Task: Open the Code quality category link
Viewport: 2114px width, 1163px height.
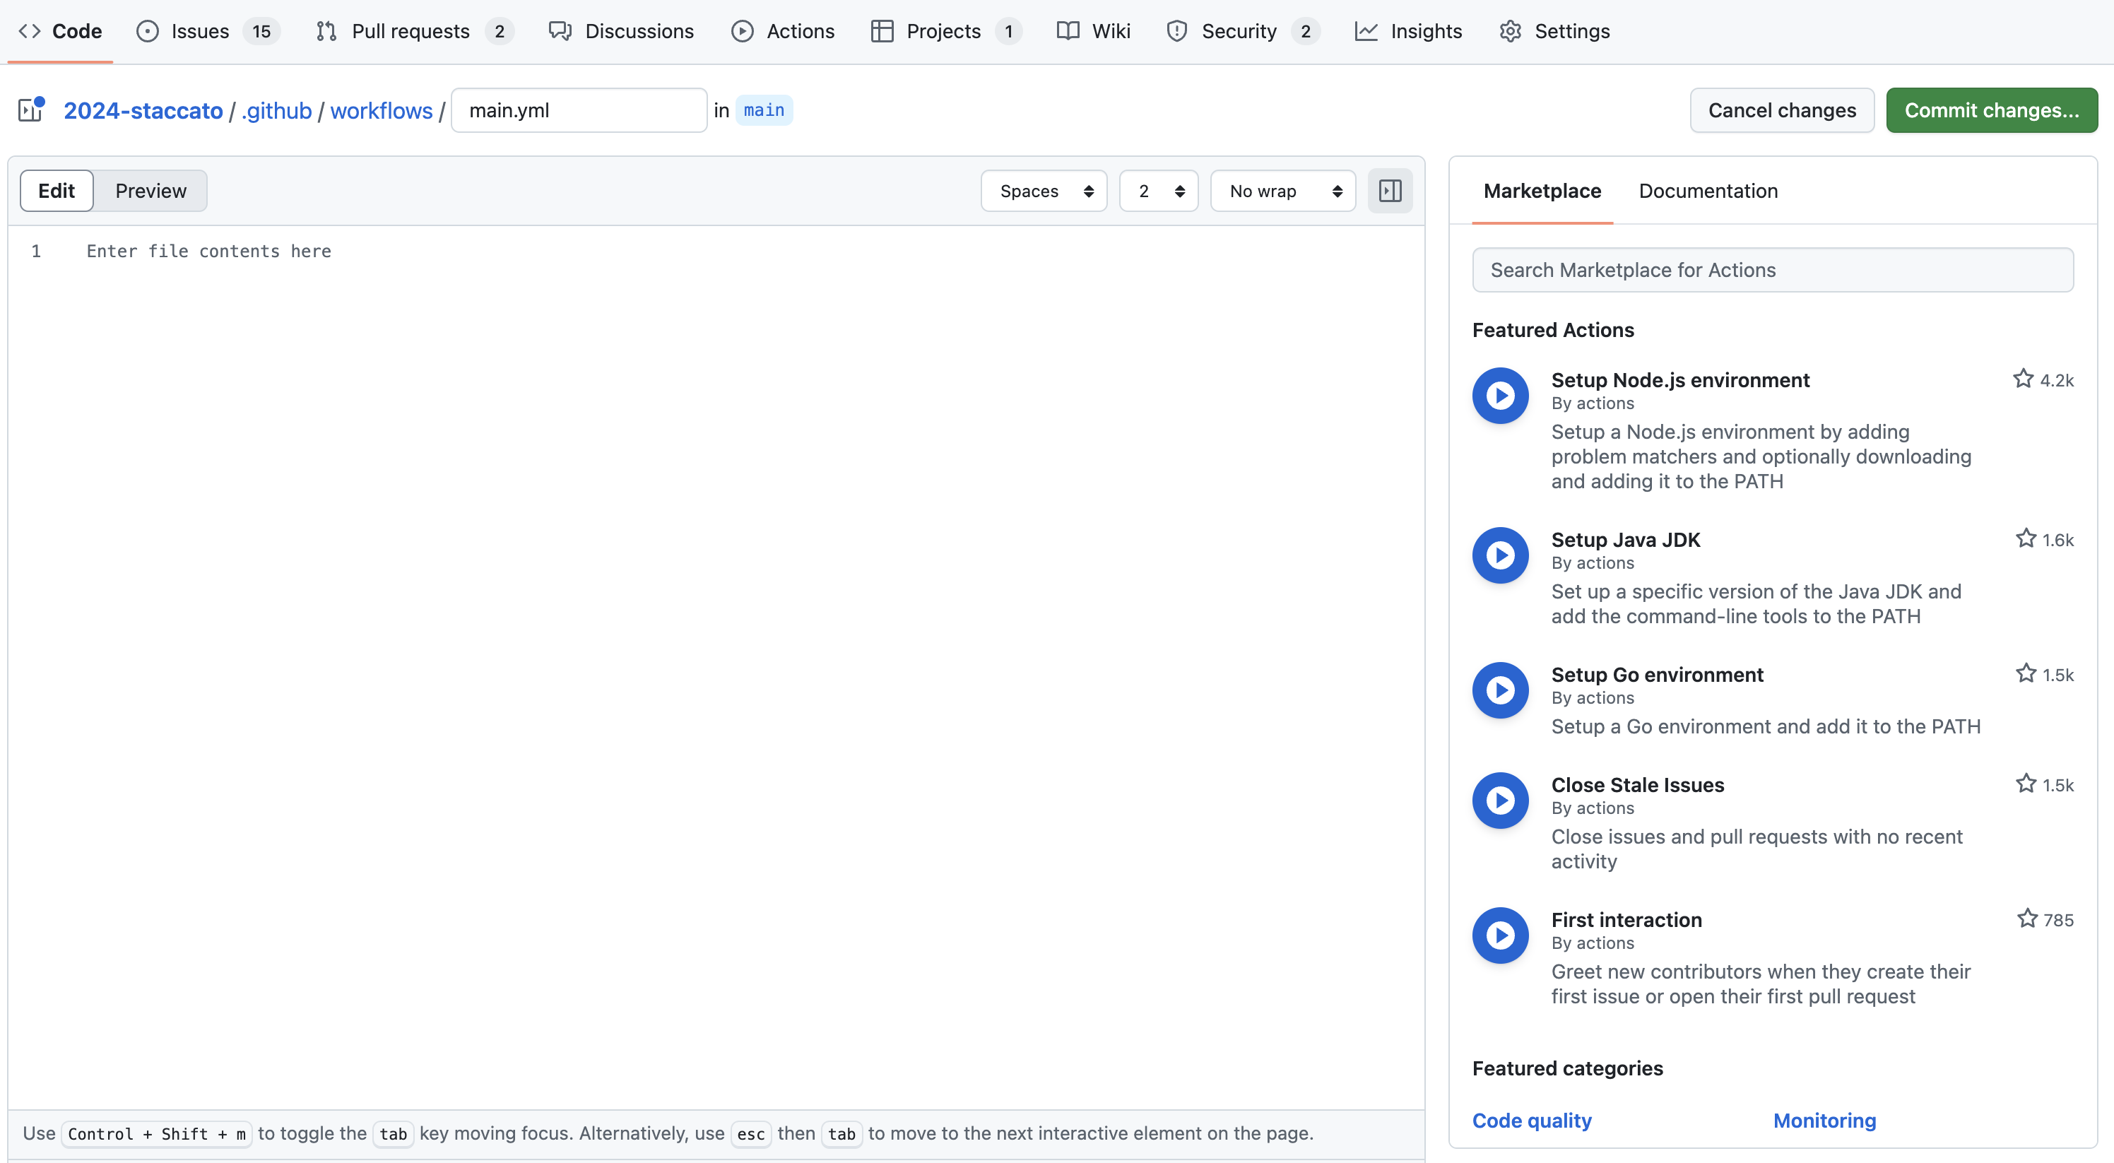Action: 1531,1121
